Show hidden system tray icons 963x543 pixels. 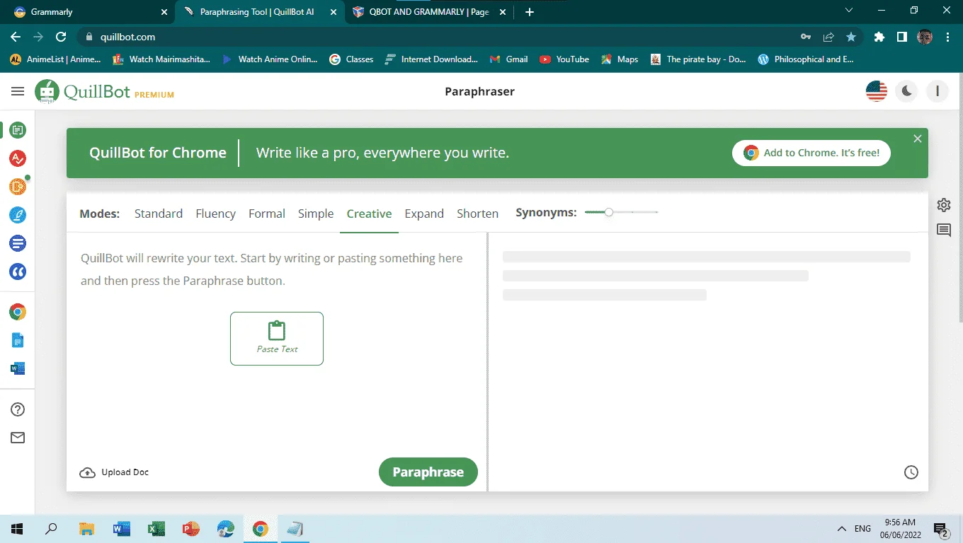pos(841,529)
